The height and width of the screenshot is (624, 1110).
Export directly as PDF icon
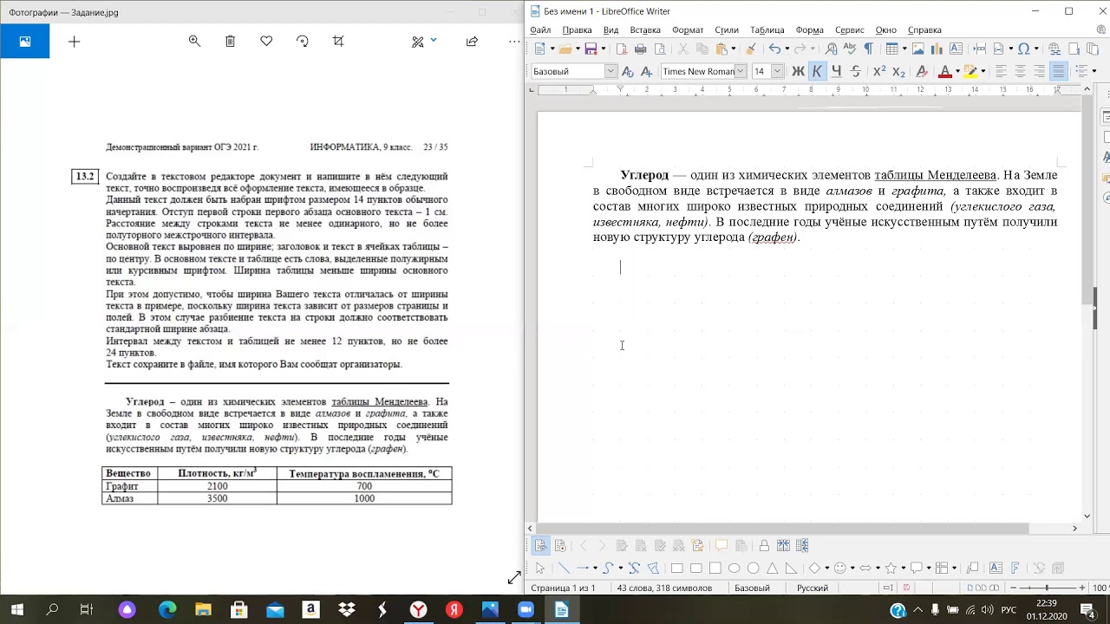point(621,49)
